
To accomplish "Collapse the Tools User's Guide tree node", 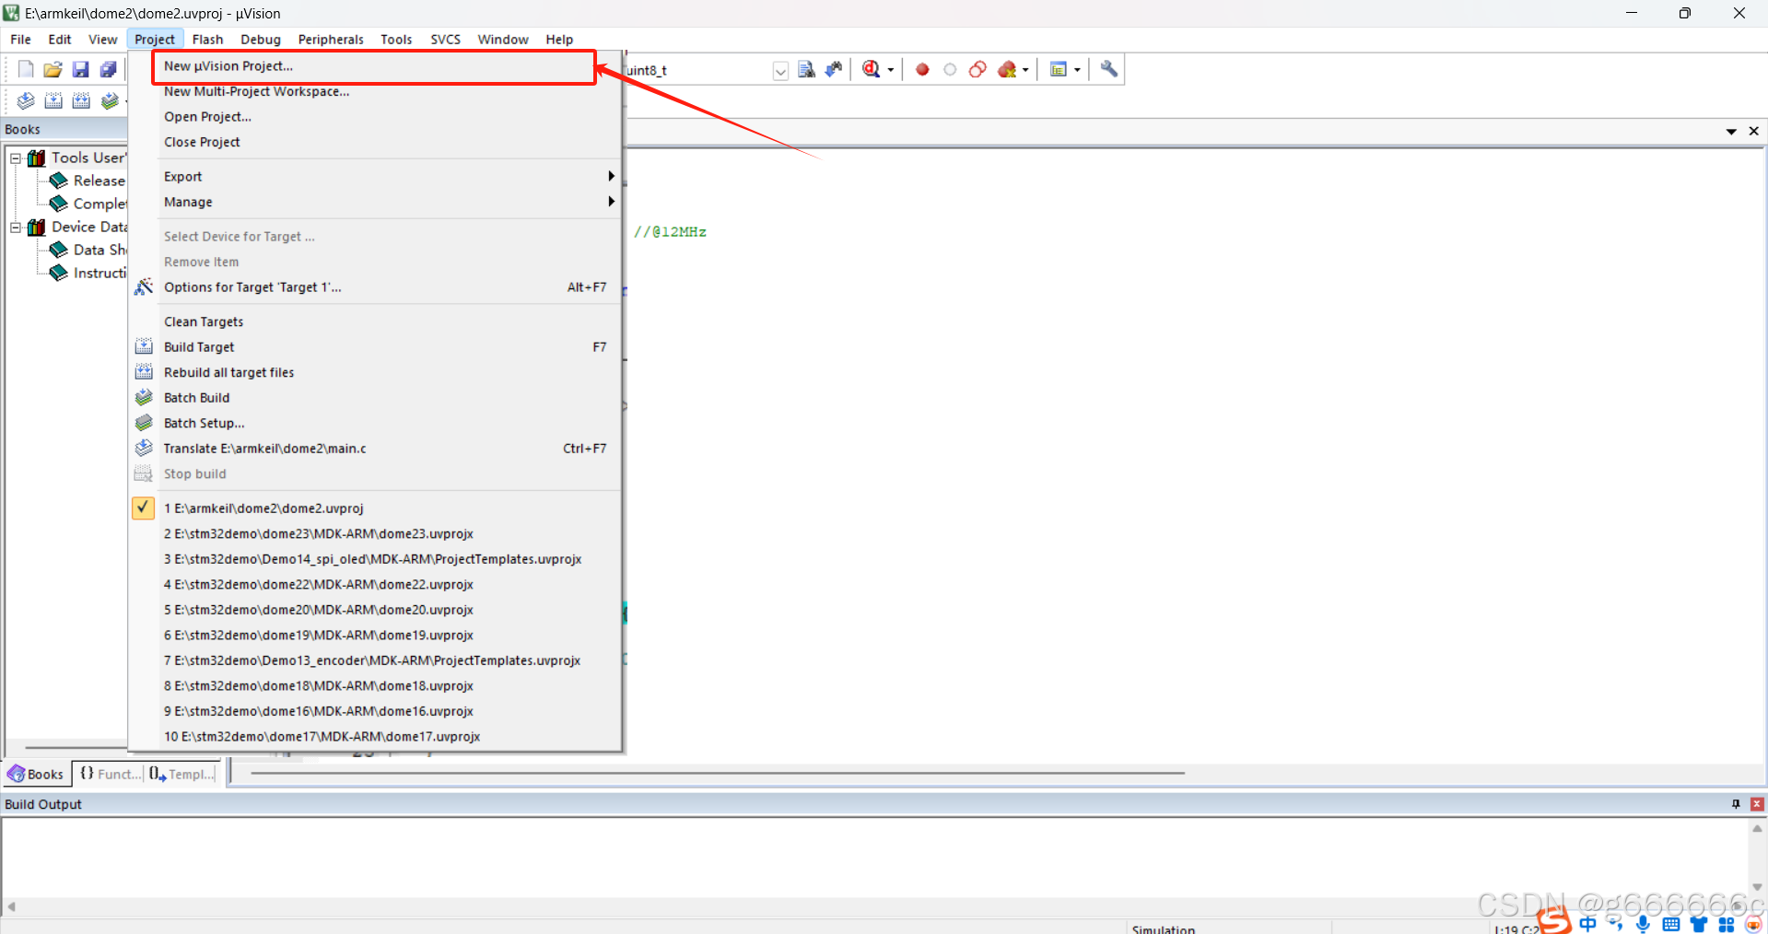I will tap(16, 158).
